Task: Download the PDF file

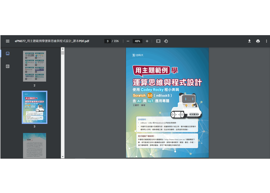Action: click(249, 41)
